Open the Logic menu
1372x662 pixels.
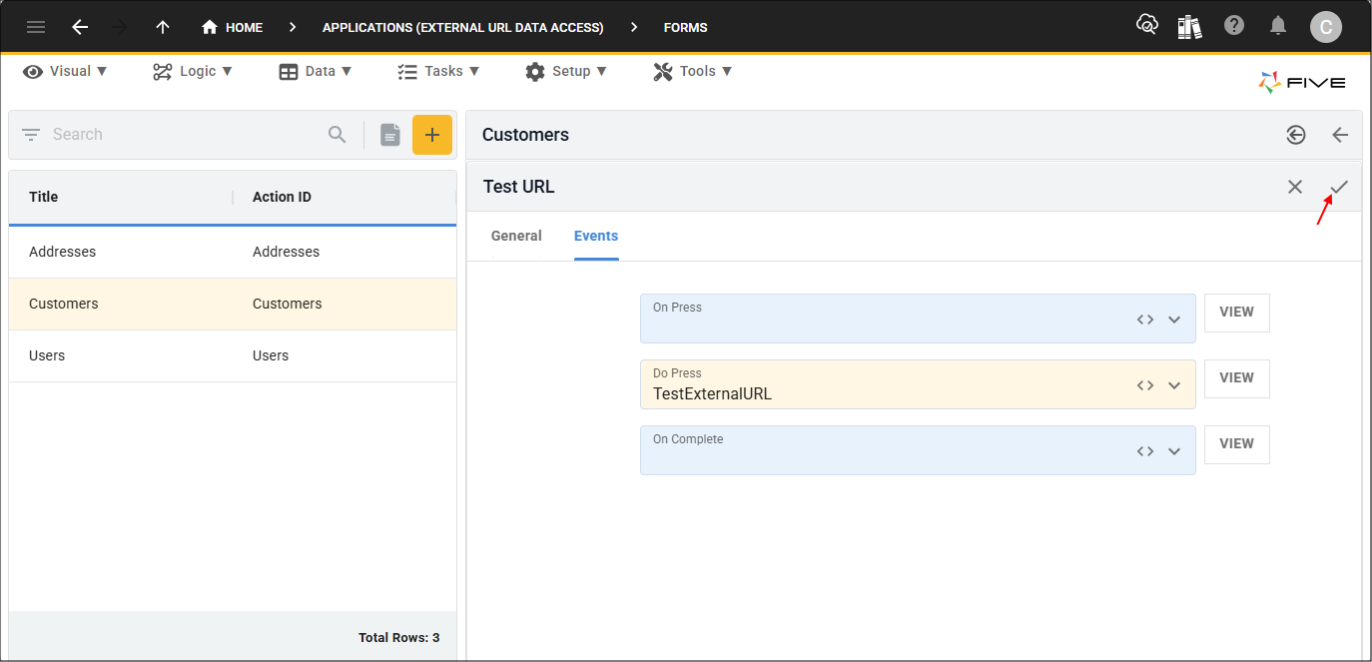click(193, 71)
